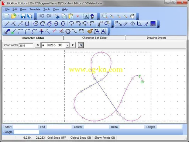Click the scissors Cut icon
189x142 pixels.
57,16
